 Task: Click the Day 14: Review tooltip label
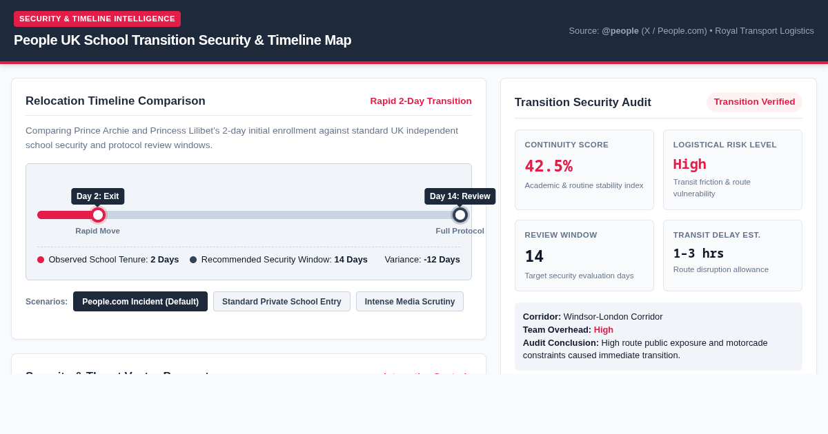[460, 196]
